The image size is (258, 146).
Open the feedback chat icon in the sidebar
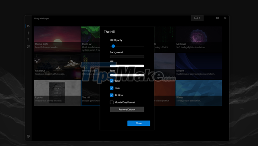coord(28,47)
